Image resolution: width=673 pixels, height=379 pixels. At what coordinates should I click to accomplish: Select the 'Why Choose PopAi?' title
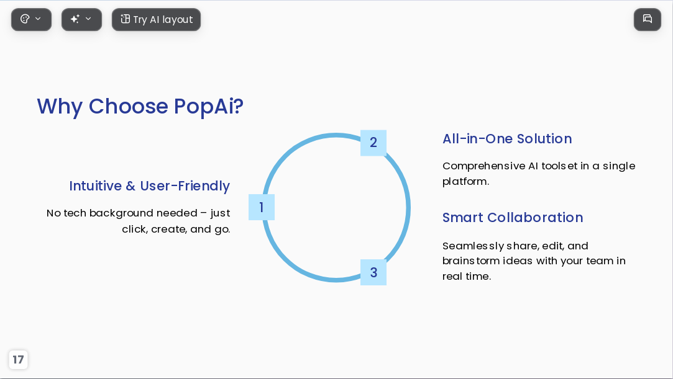tap(140, 106)
